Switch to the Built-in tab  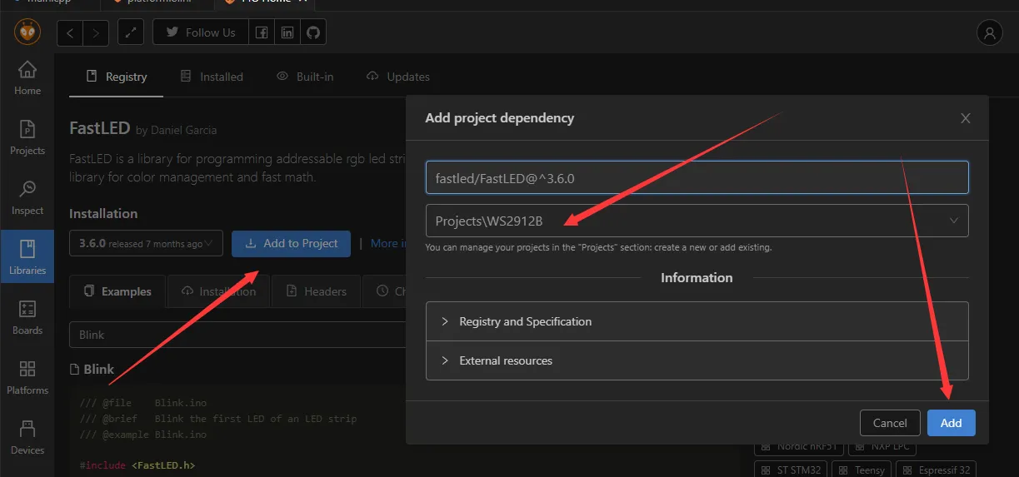[305, 77]
